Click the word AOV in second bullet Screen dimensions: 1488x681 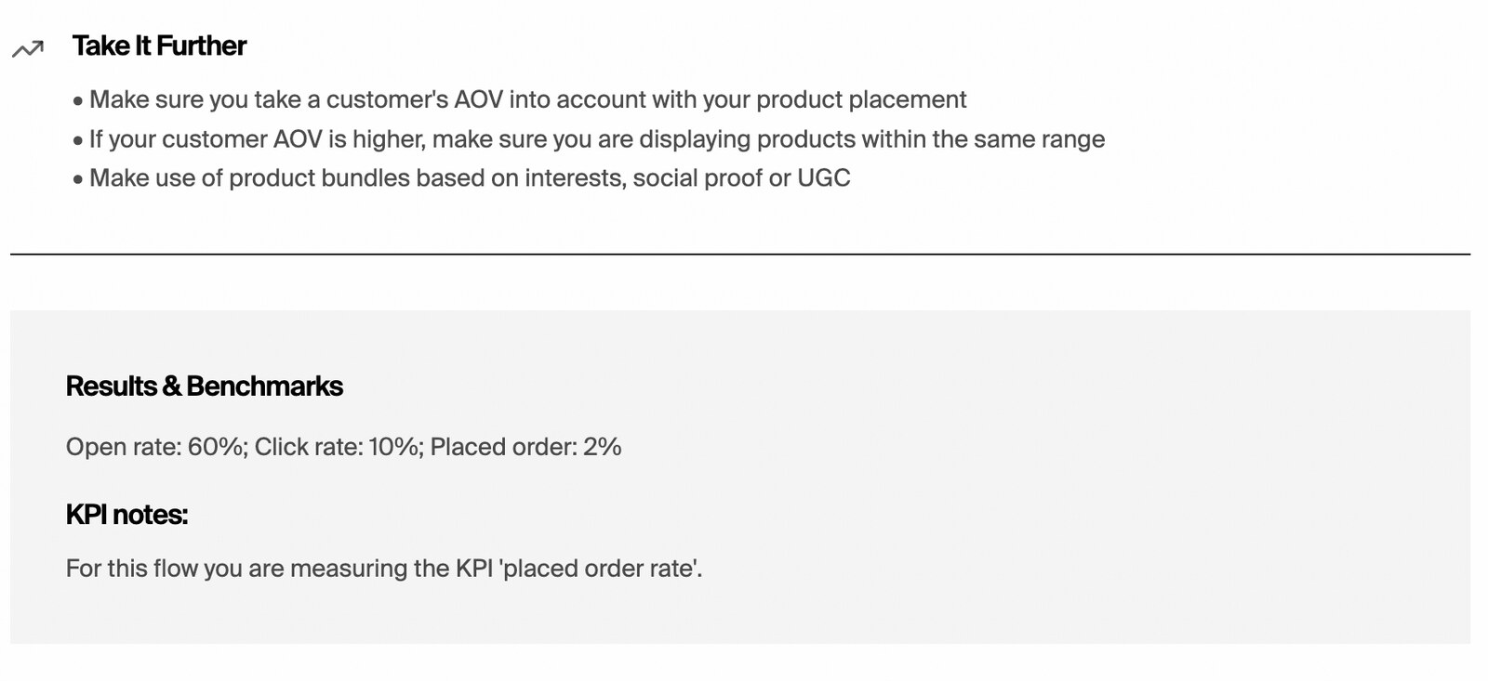298,139
